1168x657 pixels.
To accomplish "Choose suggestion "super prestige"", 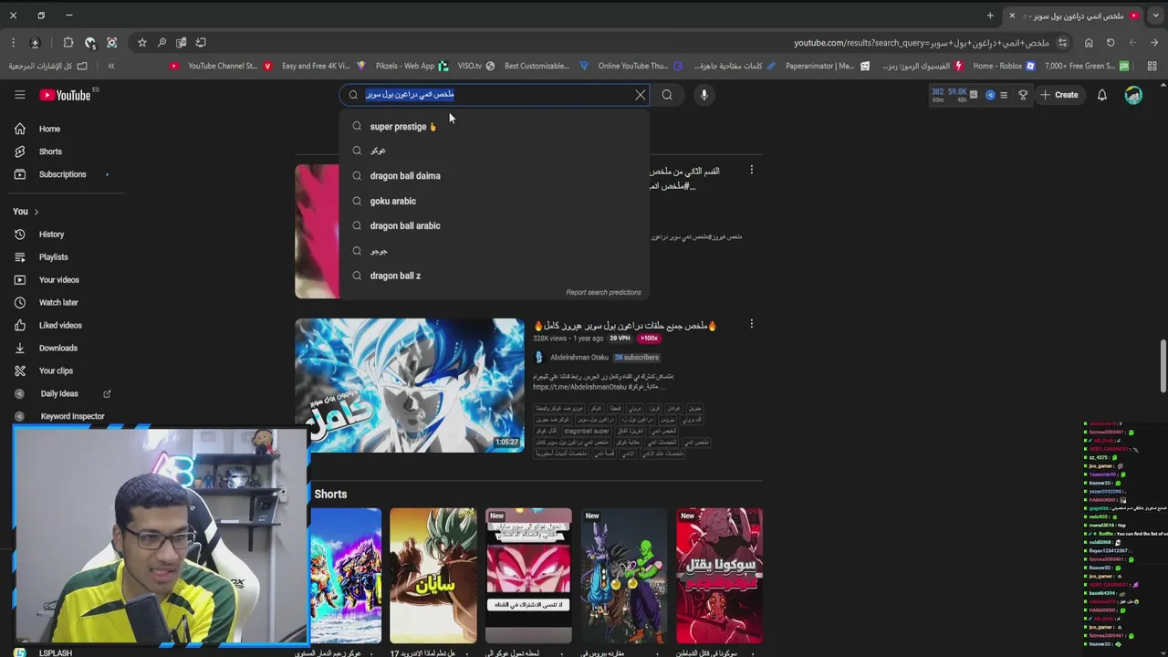I will (x=494, y=127).
